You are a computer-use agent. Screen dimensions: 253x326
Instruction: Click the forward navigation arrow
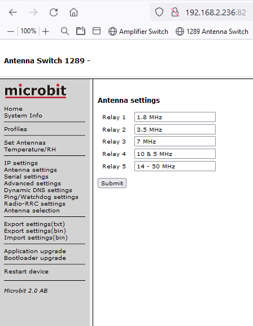(x=33, y=12)
